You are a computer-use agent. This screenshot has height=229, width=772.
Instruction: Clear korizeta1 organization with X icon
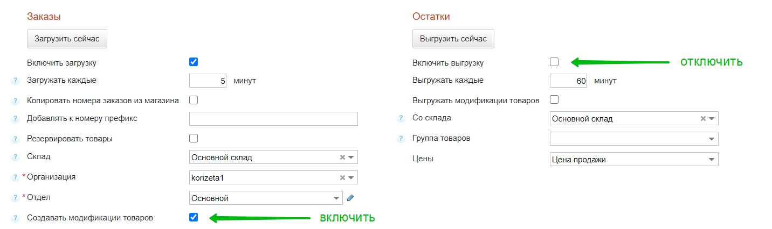point(342,178)
